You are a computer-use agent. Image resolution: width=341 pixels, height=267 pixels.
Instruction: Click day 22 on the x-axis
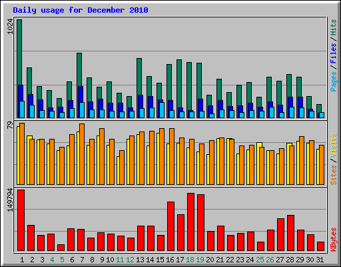pyautogui.click(x=230, y=260)
